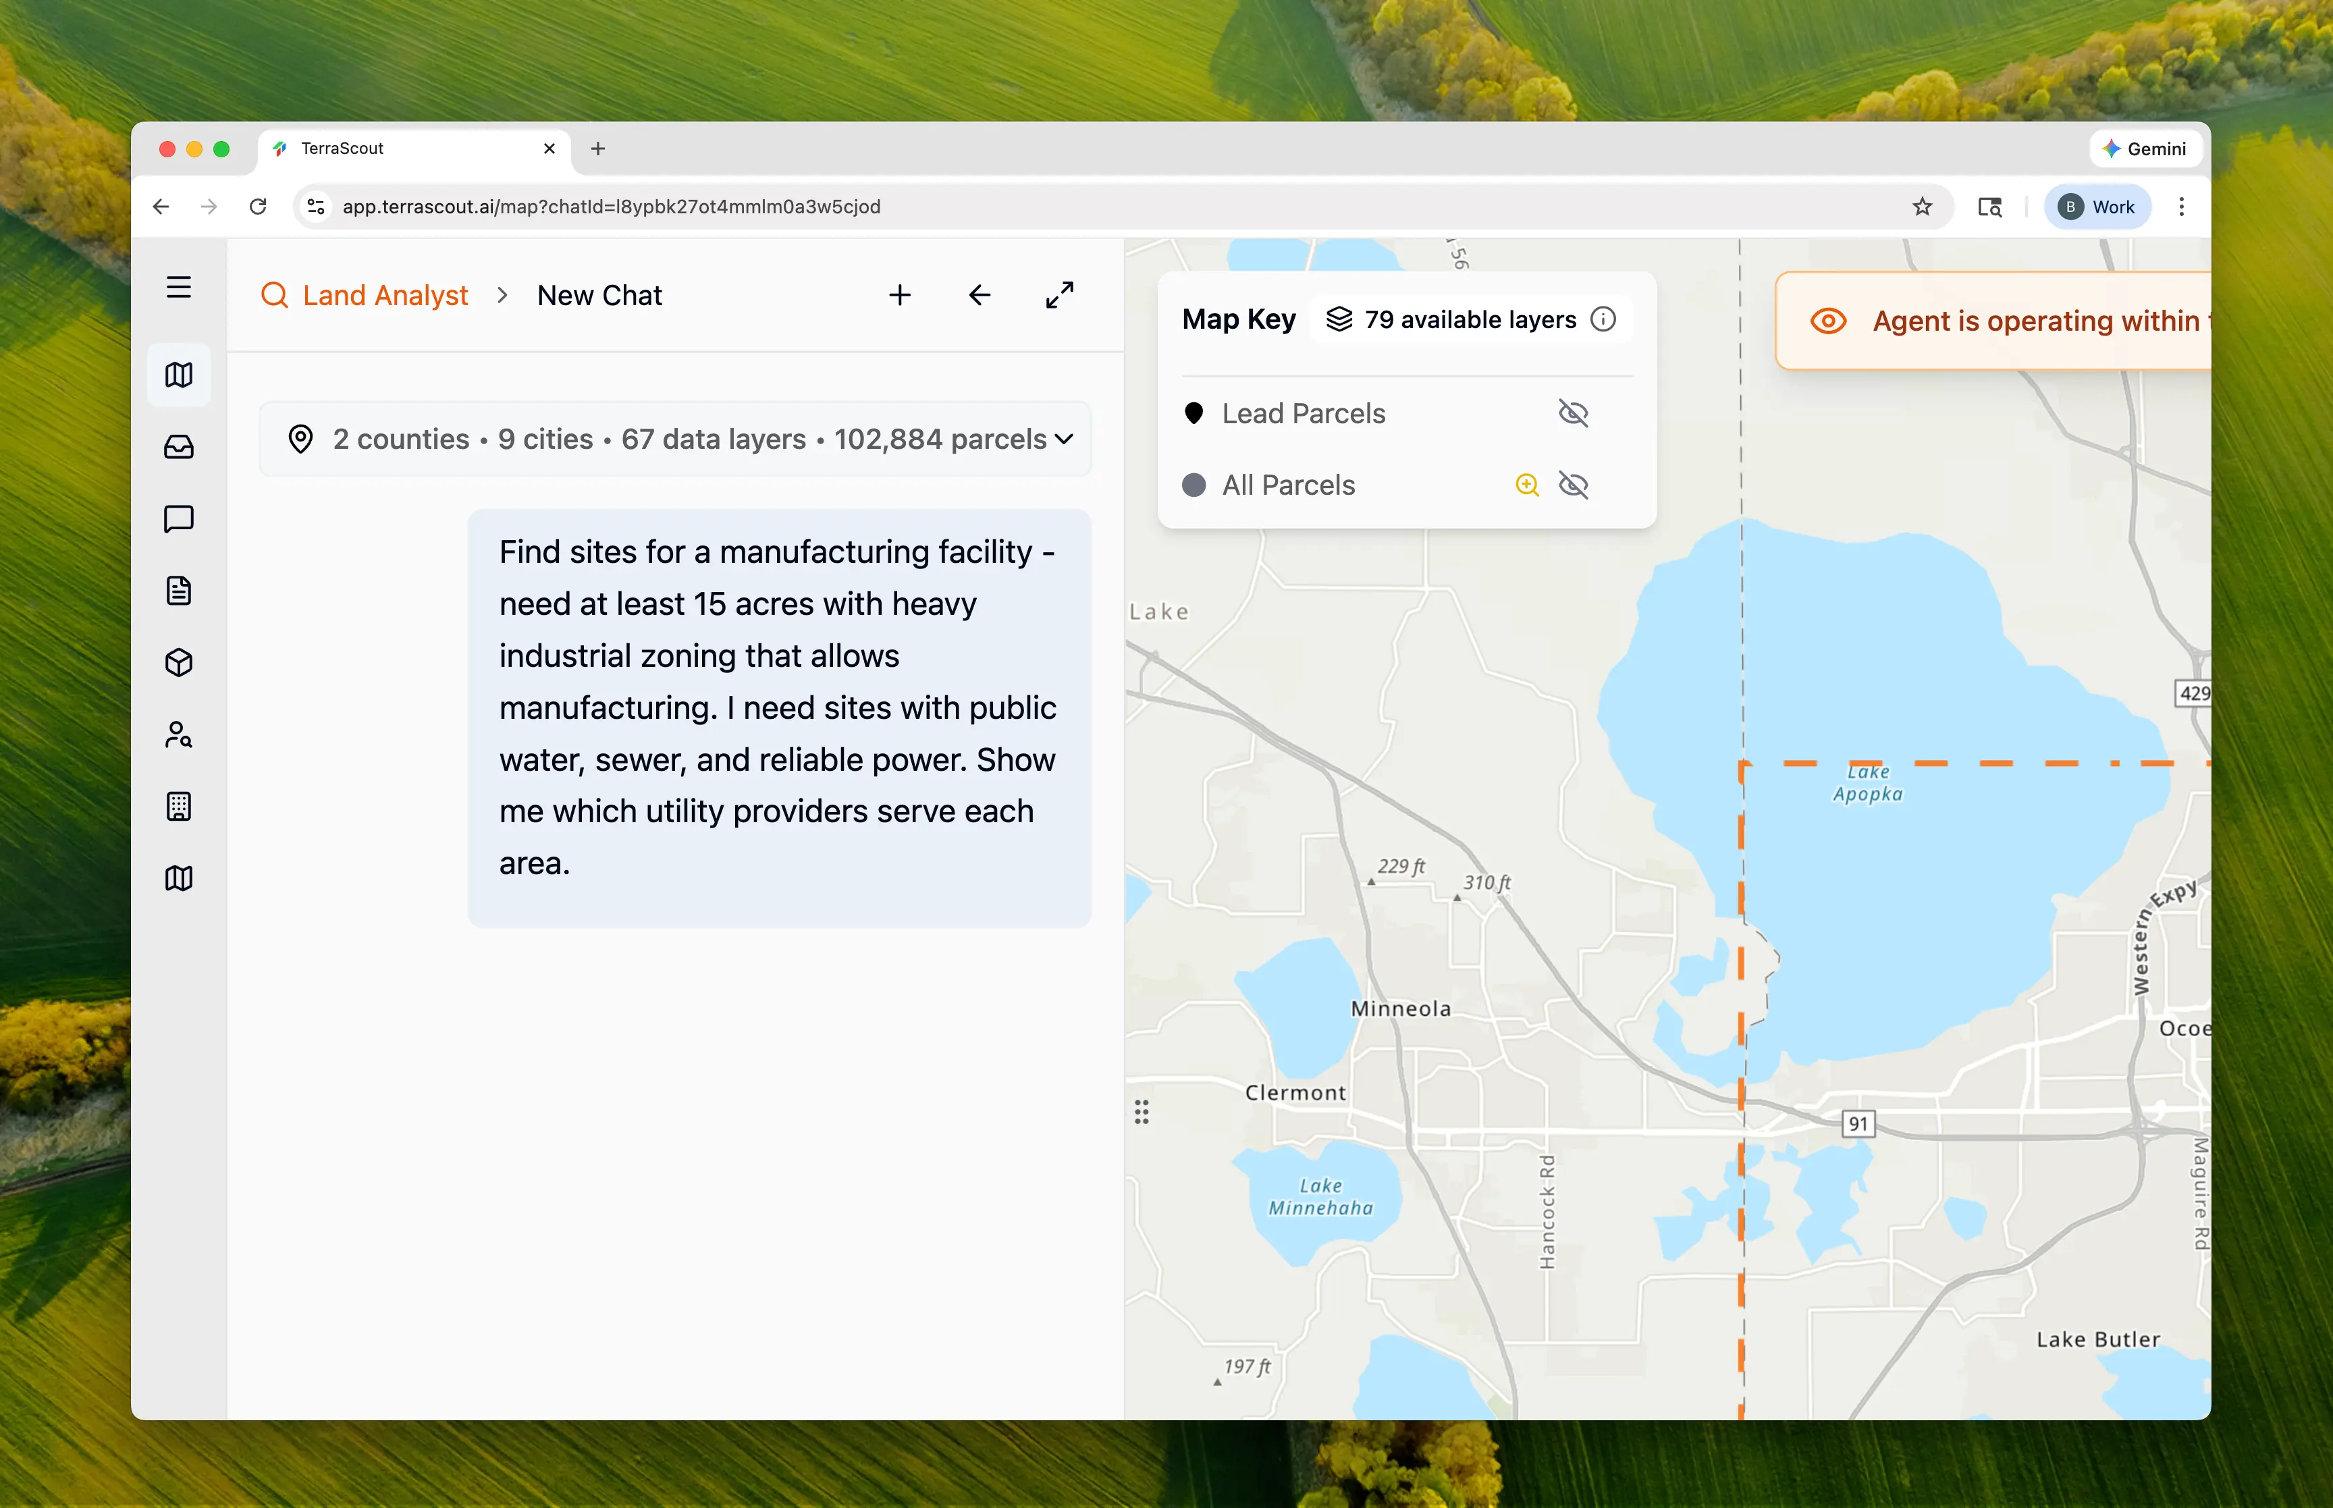Viewport: 2333px width, 1508px height.
Task: Open the person search sidebar icon
Action: point(178,734)
